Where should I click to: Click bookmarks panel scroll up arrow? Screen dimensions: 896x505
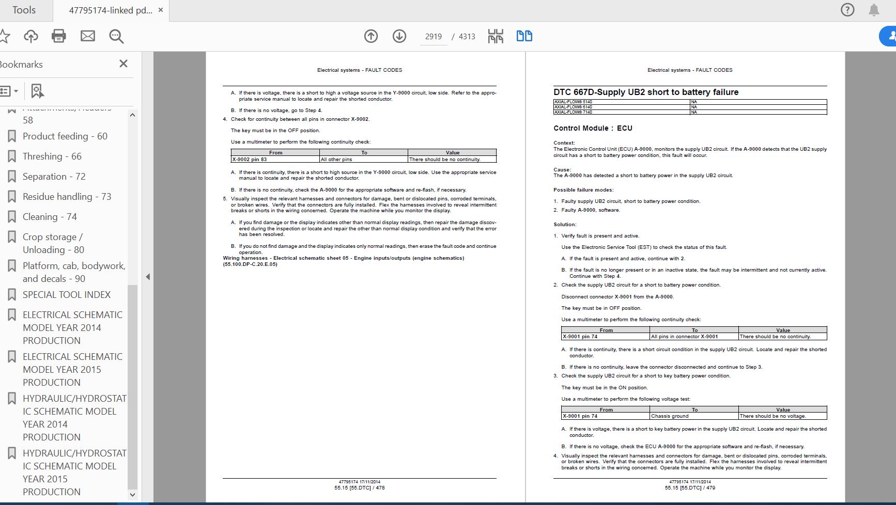(132, 115)
